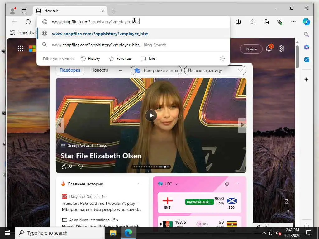Add sidebar app with plus icon

[x=307, y=79]
